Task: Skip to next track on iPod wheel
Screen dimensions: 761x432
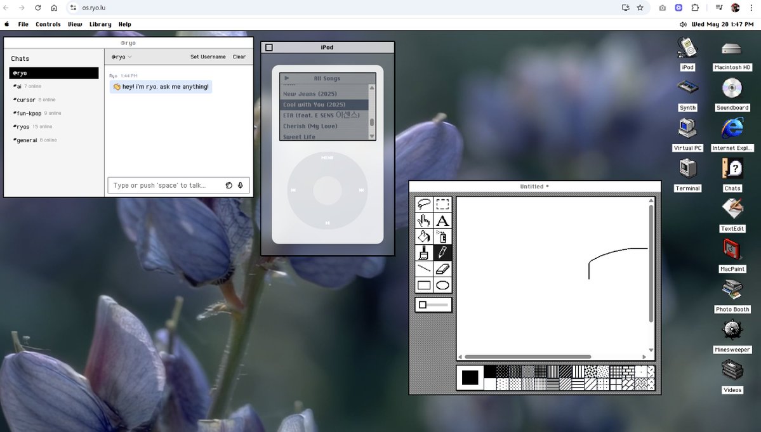Action: (362, 190)
